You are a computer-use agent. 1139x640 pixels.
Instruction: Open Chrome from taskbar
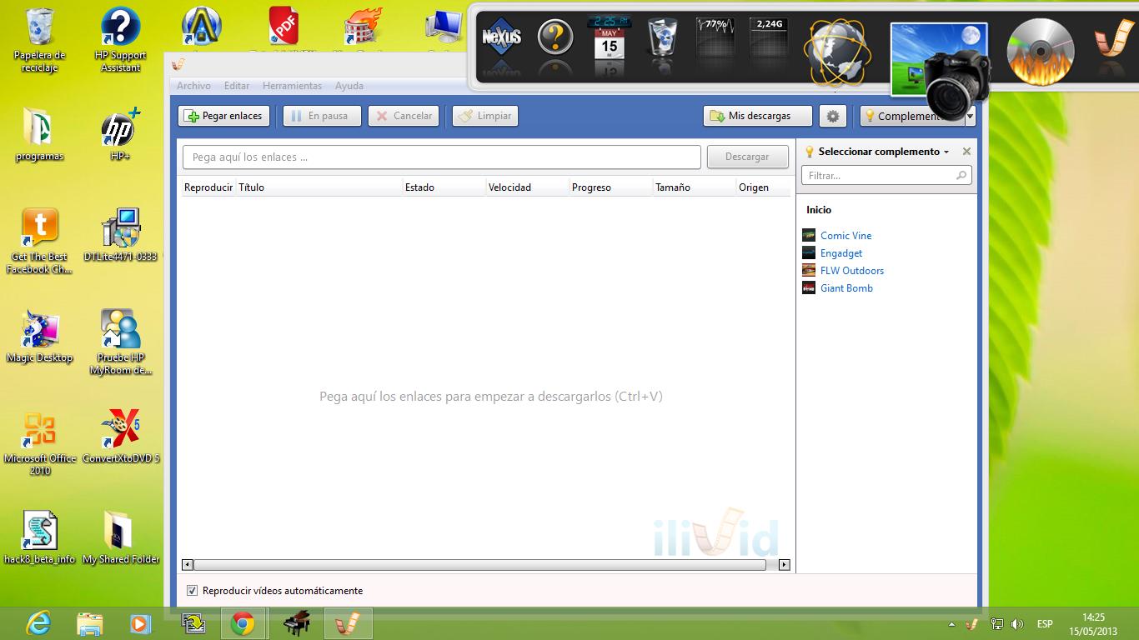click(243, 623)
